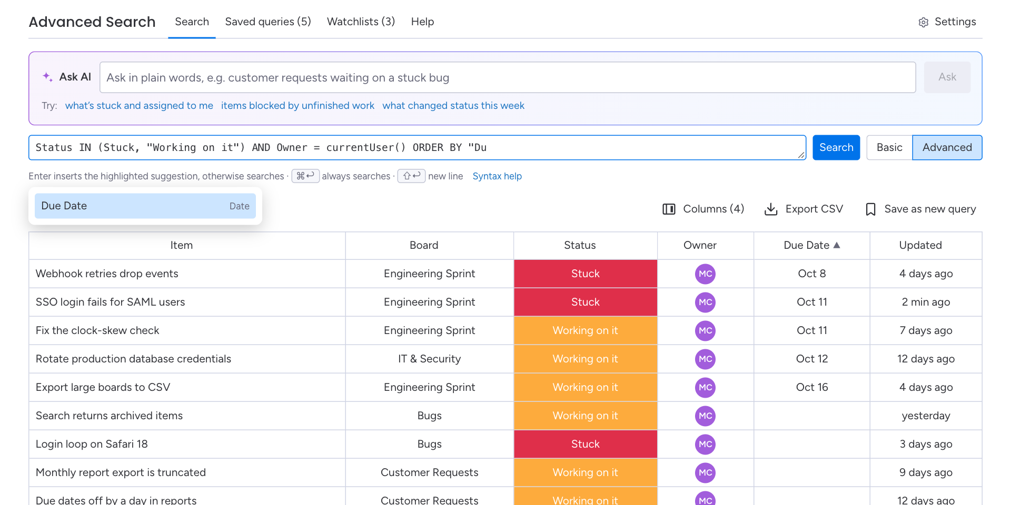Click owner avatar for Fix the clock-skew check

click(706, 331)
